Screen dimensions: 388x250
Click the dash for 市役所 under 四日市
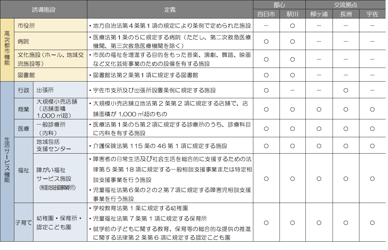point(266,26)
